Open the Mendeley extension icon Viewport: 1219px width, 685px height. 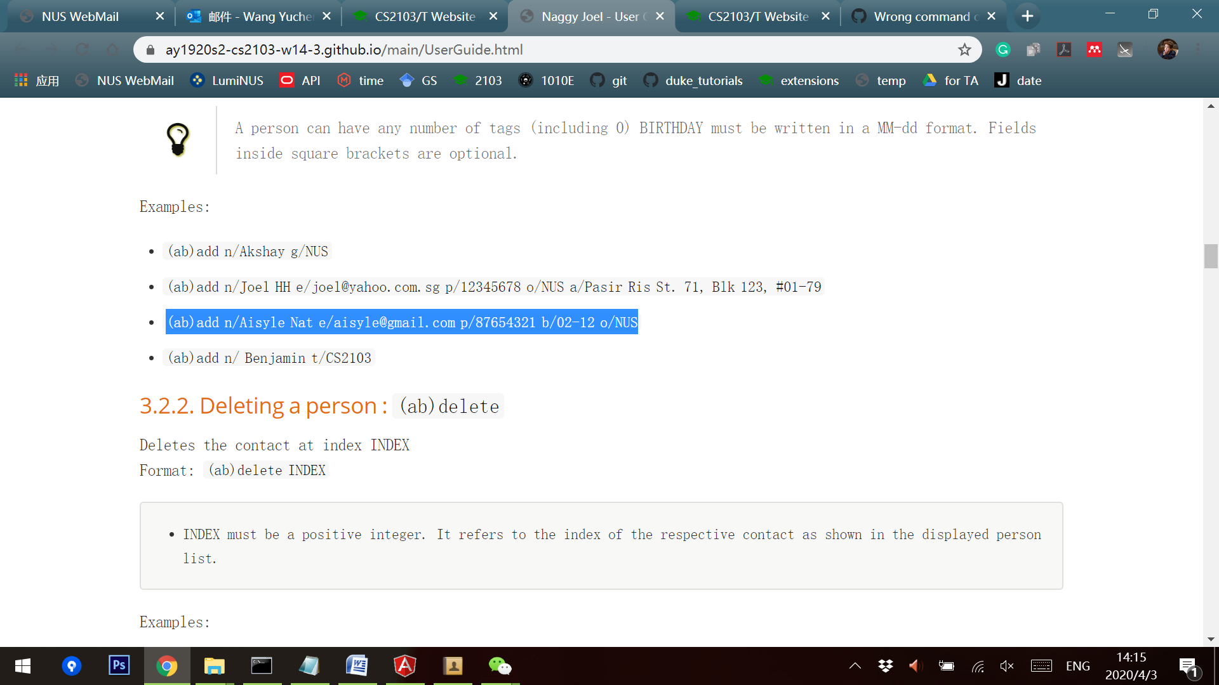(x=1095, y=49)
